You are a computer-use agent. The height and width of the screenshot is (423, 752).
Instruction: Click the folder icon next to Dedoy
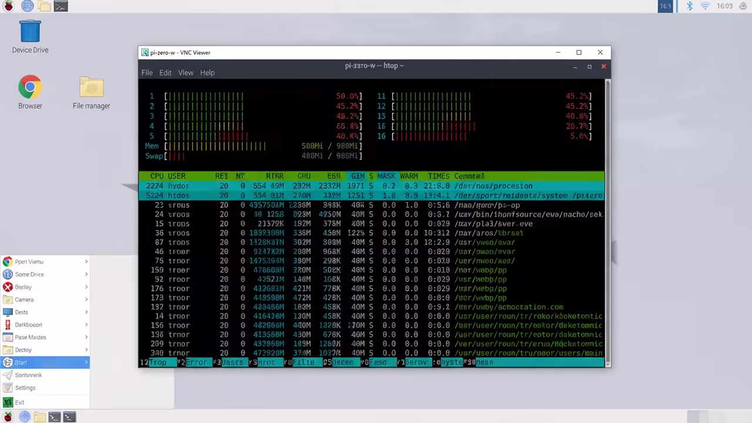pyautogui.click(x=8, y=350)
